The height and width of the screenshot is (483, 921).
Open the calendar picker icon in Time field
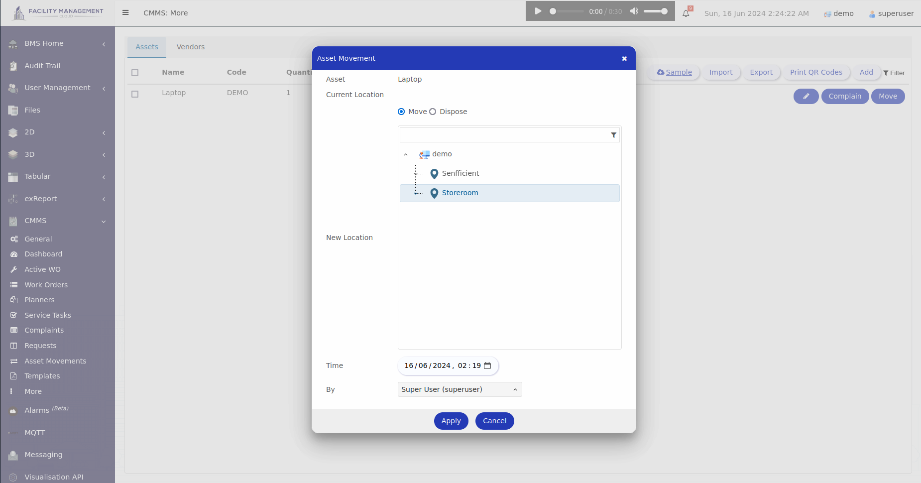coord(487,365)
